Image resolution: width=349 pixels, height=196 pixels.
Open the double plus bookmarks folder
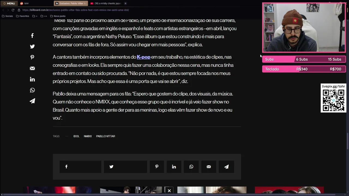tap(44, 16)
